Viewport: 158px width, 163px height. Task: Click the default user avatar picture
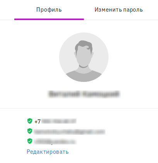click(84, 57)
